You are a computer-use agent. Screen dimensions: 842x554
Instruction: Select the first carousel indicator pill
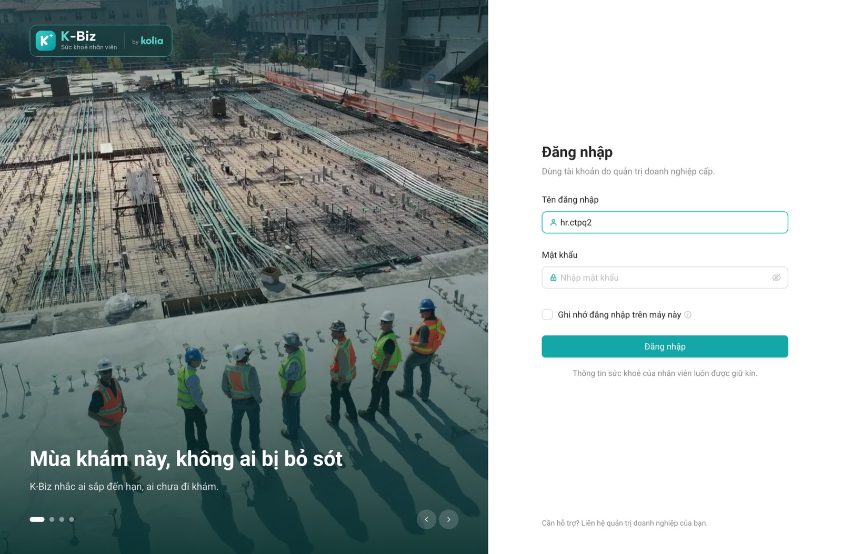[x=37, y=519]
